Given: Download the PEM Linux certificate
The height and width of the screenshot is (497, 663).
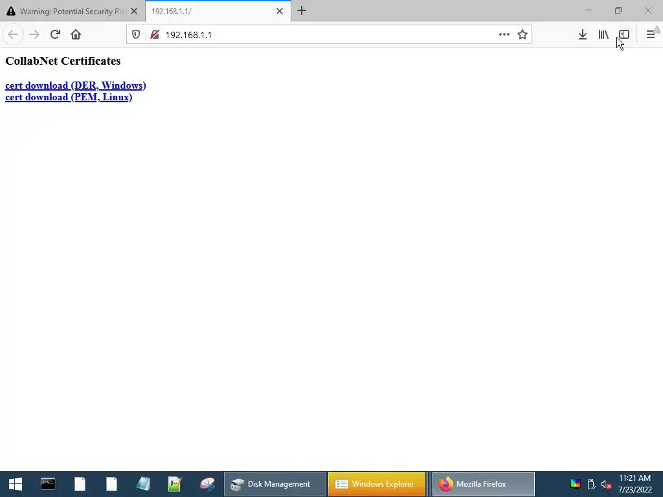Looking at the screenshot, I should pos(69,97).
